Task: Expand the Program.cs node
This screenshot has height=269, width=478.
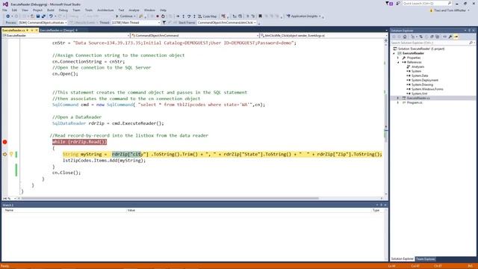Action: click(x=398, y=103)
